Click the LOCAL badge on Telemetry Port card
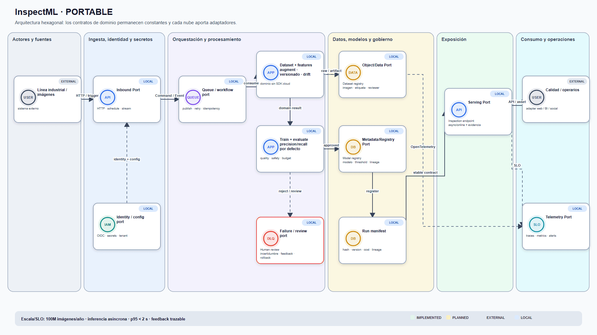The height and width of the screenshot is (335, 597). 577,209
